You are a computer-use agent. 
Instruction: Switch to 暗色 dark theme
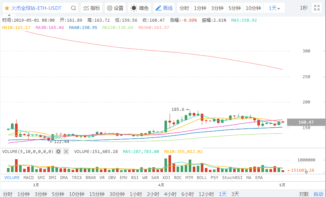[140, 8]
